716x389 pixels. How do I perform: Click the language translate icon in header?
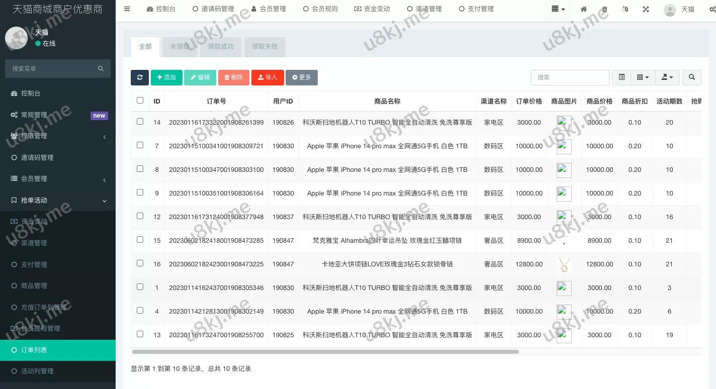click(625, 9)
